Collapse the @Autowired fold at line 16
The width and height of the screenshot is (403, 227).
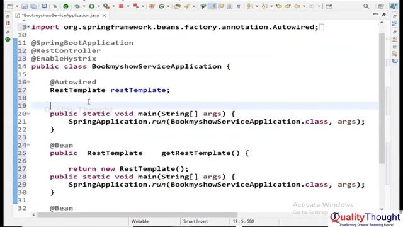pyautogui.click(x=28, y=82)
